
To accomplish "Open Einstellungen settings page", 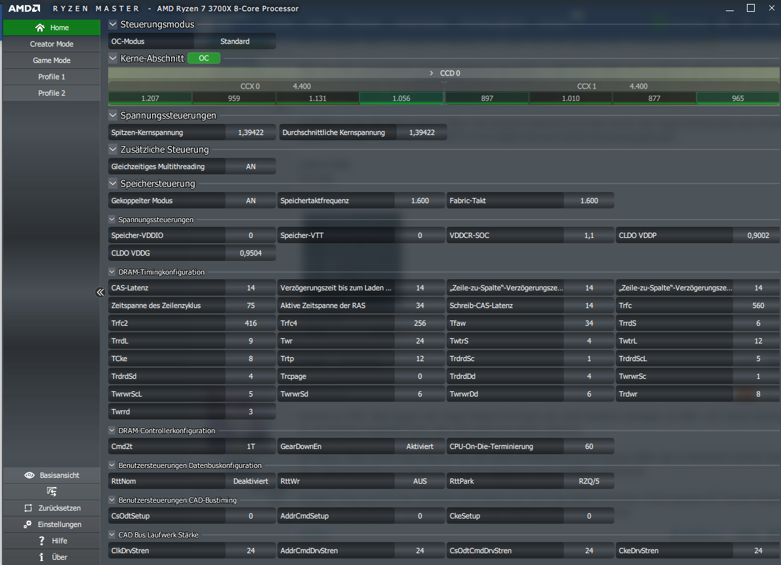I will (51, 524).
